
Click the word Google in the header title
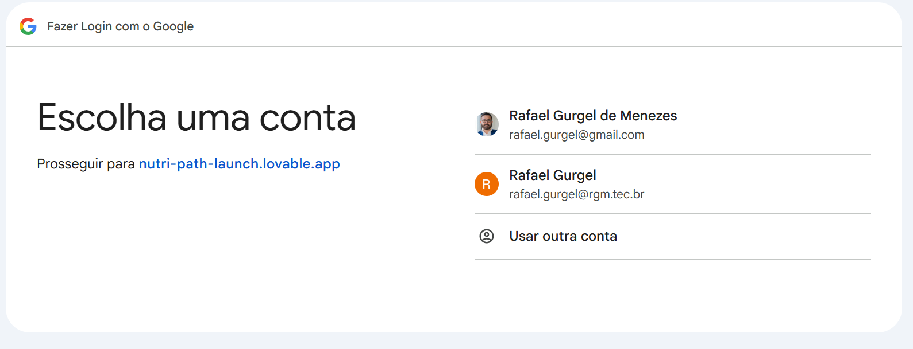coord(173,26)
